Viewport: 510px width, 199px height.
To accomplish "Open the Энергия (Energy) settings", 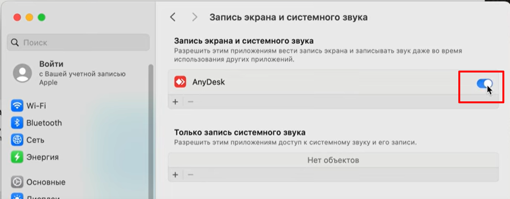I will tap(42, 157).
